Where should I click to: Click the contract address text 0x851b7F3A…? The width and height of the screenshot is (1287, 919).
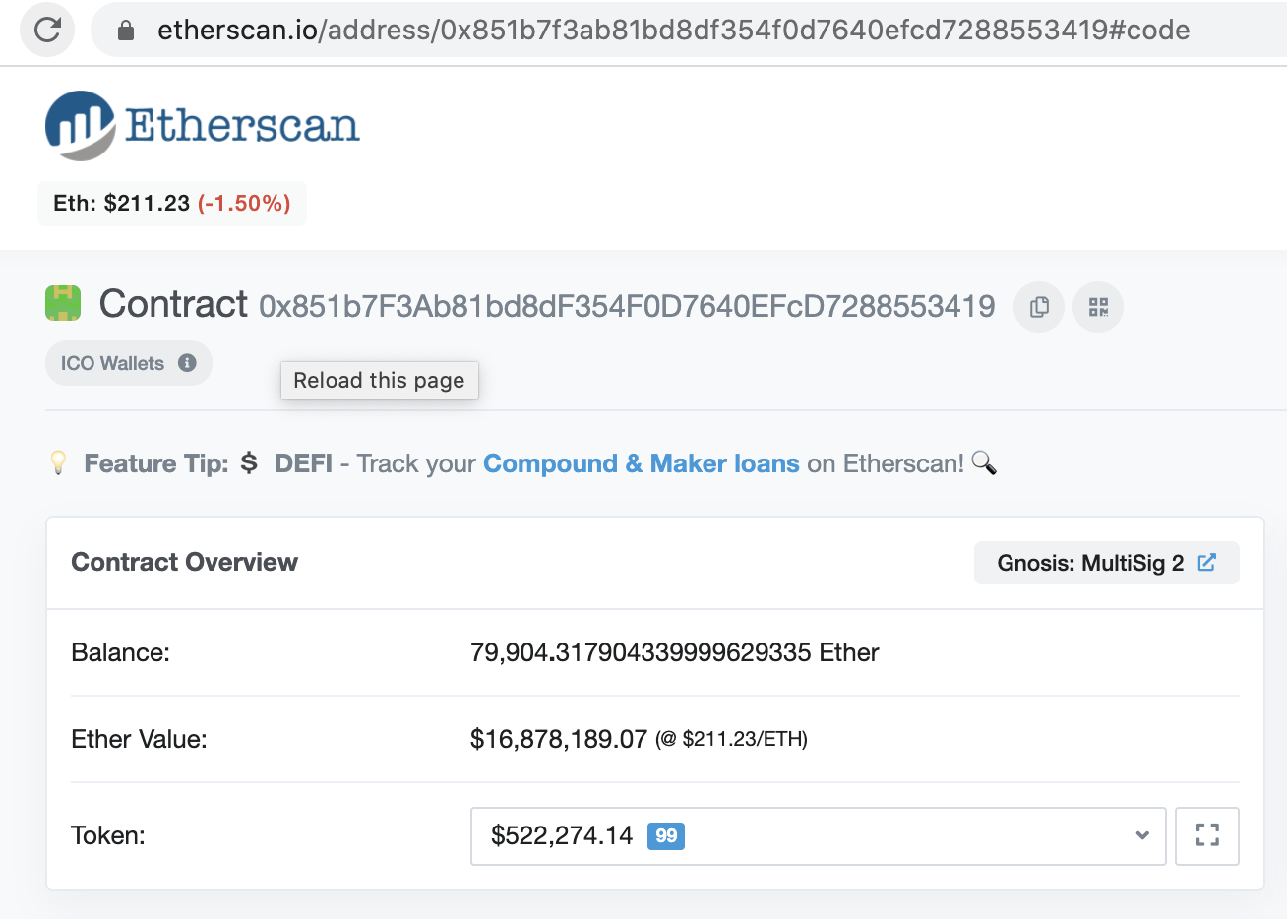point(627,306)
